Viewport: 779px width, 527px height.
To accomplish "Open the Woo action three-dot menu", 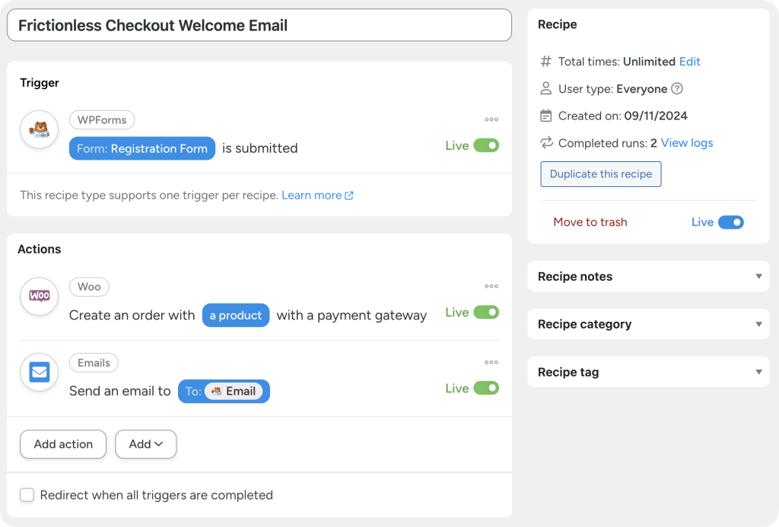I will 491,286.
